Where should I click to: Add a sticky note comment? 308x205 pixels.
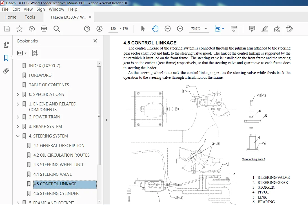pyautogui.click(x=252, y=29)
